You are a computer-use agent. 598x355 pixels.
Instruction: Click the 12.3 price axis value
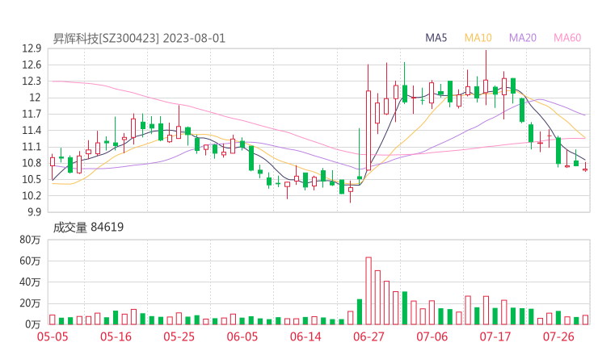[32, 81]
